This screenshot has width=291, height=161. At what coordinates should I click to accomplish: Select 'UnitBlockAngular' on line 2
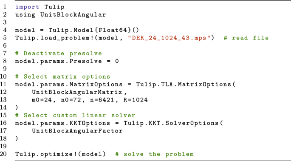point(73,14)
